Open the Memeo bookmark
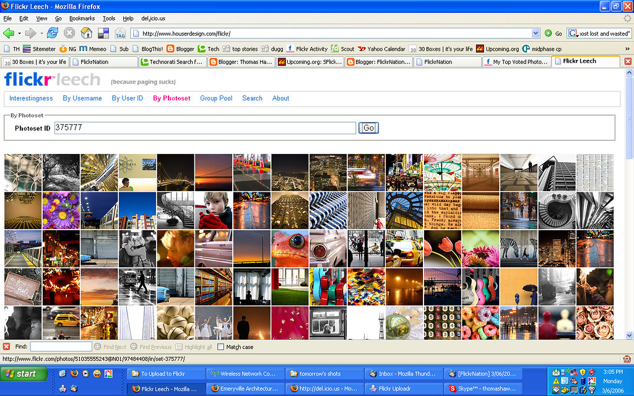Image resolution: width=634 pixels, height=396 pixels. tap(93, 49)
